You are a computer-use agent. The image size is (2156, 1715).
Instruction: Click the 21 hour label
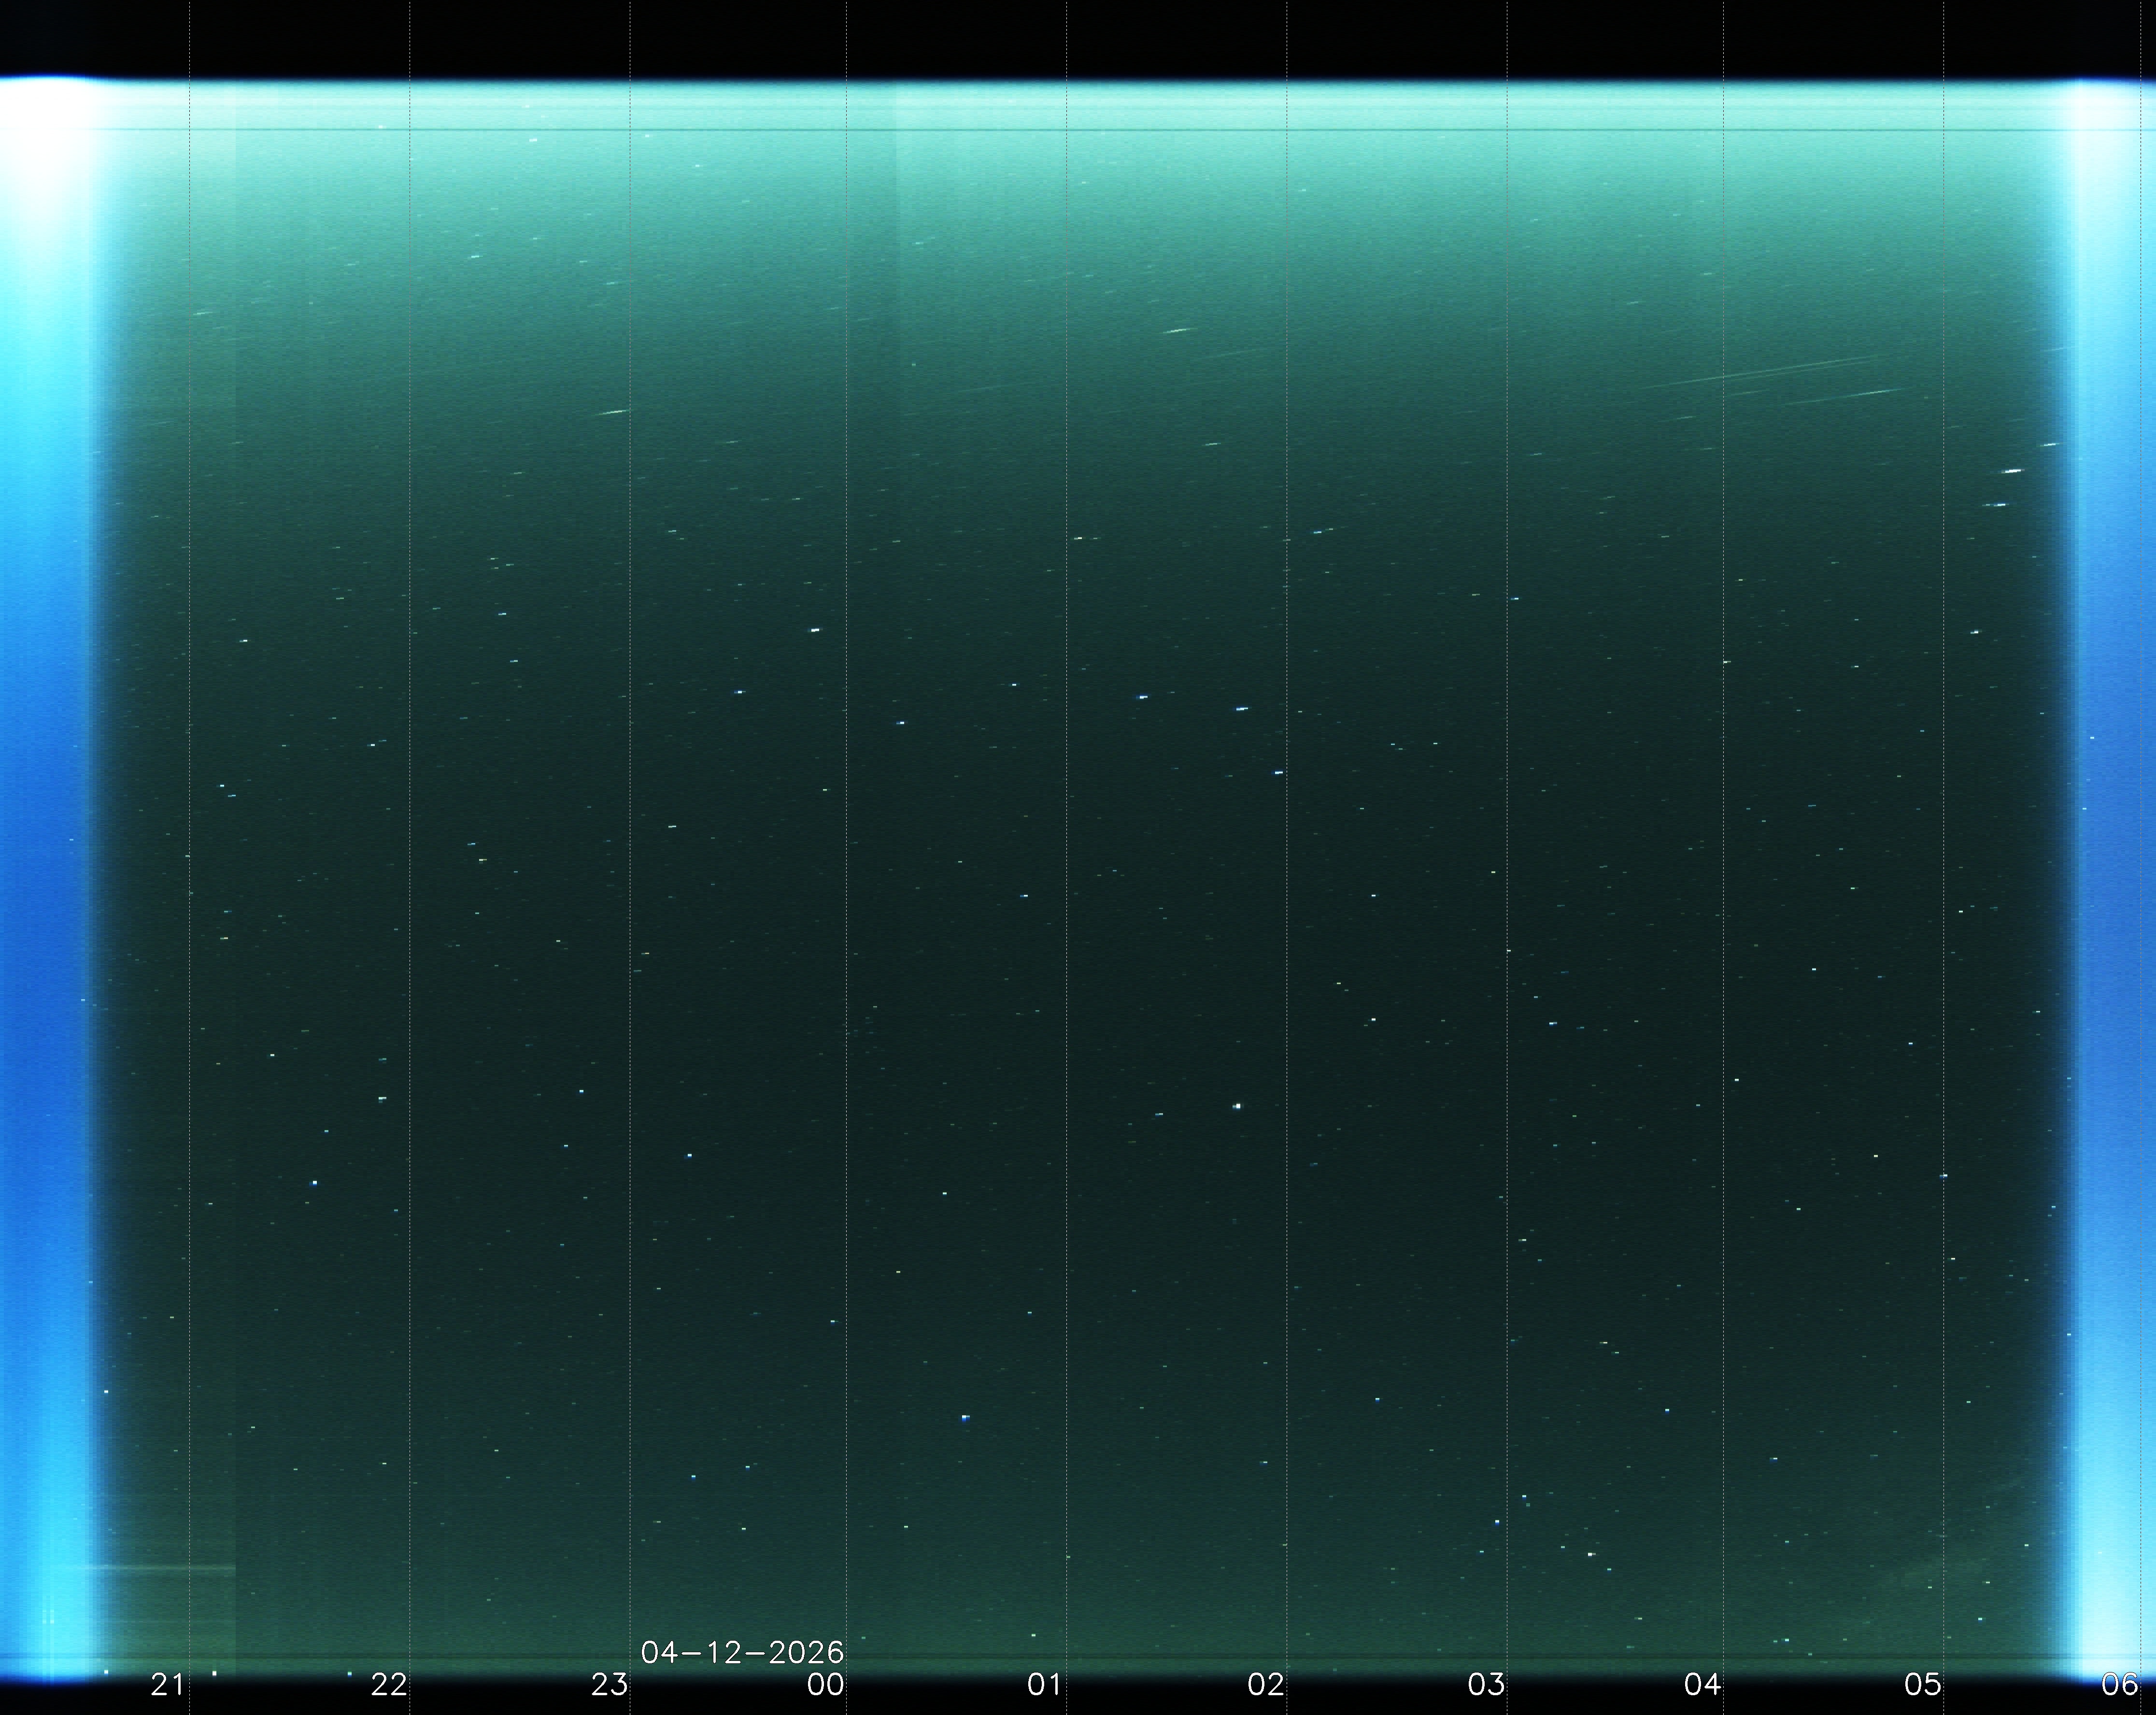167,1685
